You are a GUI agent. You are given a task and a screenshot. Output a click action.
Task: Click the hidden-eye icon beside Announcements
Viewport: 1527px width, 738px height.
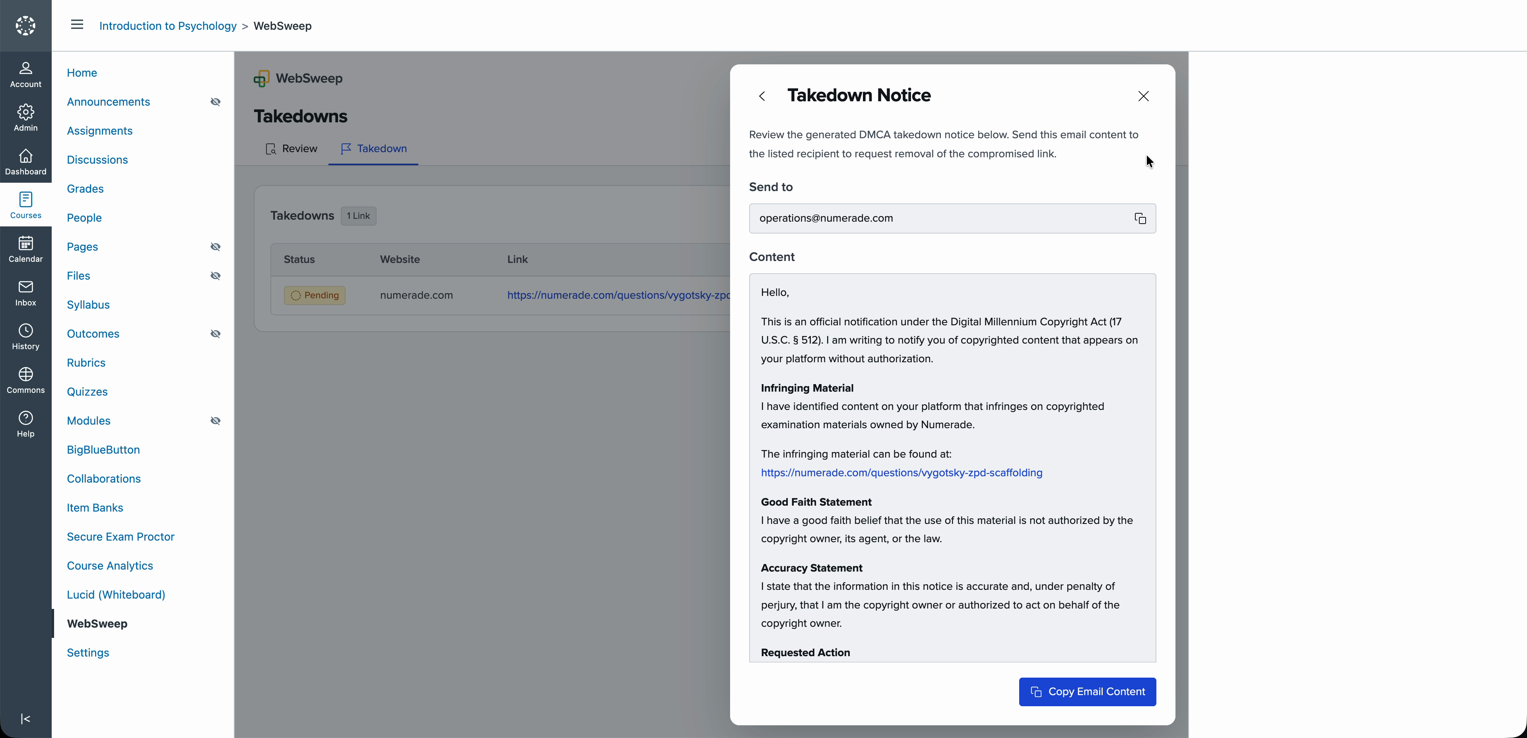(x=216, y=102)
